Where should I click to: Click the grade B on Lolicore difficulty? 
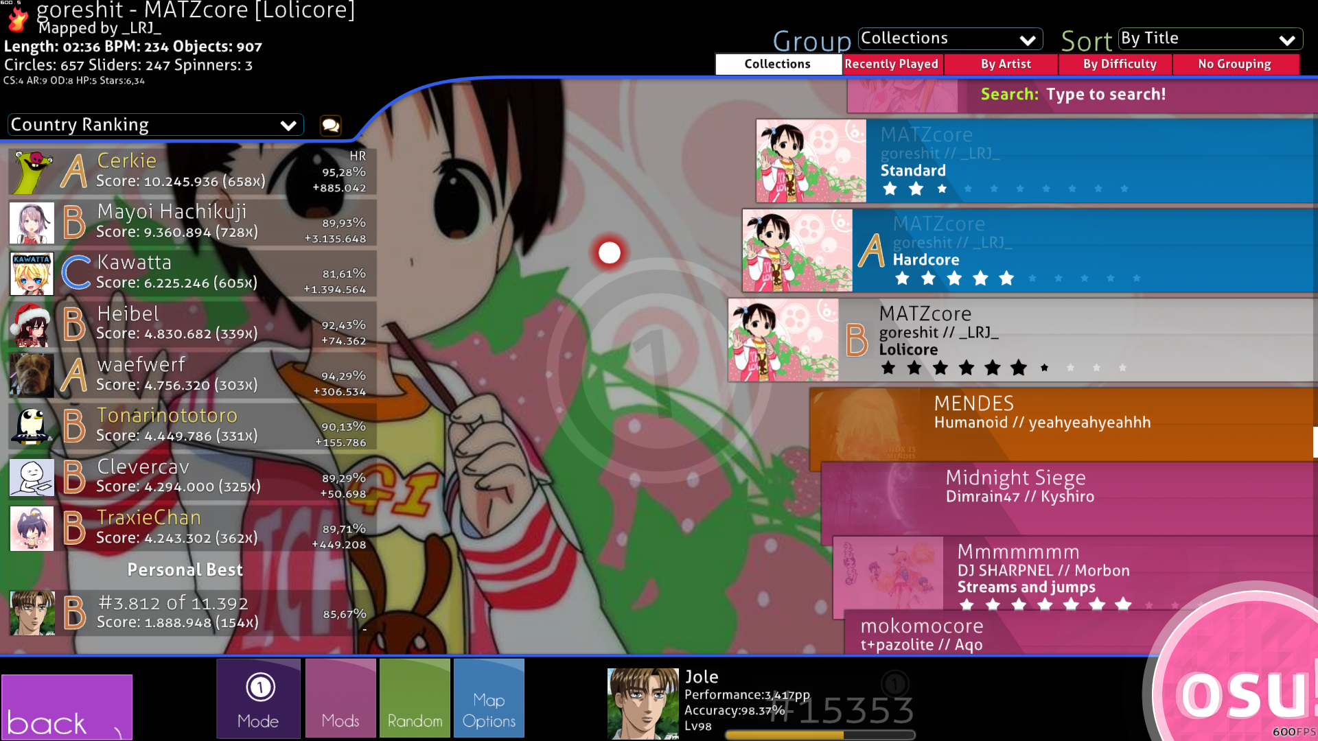coord(857,340)
